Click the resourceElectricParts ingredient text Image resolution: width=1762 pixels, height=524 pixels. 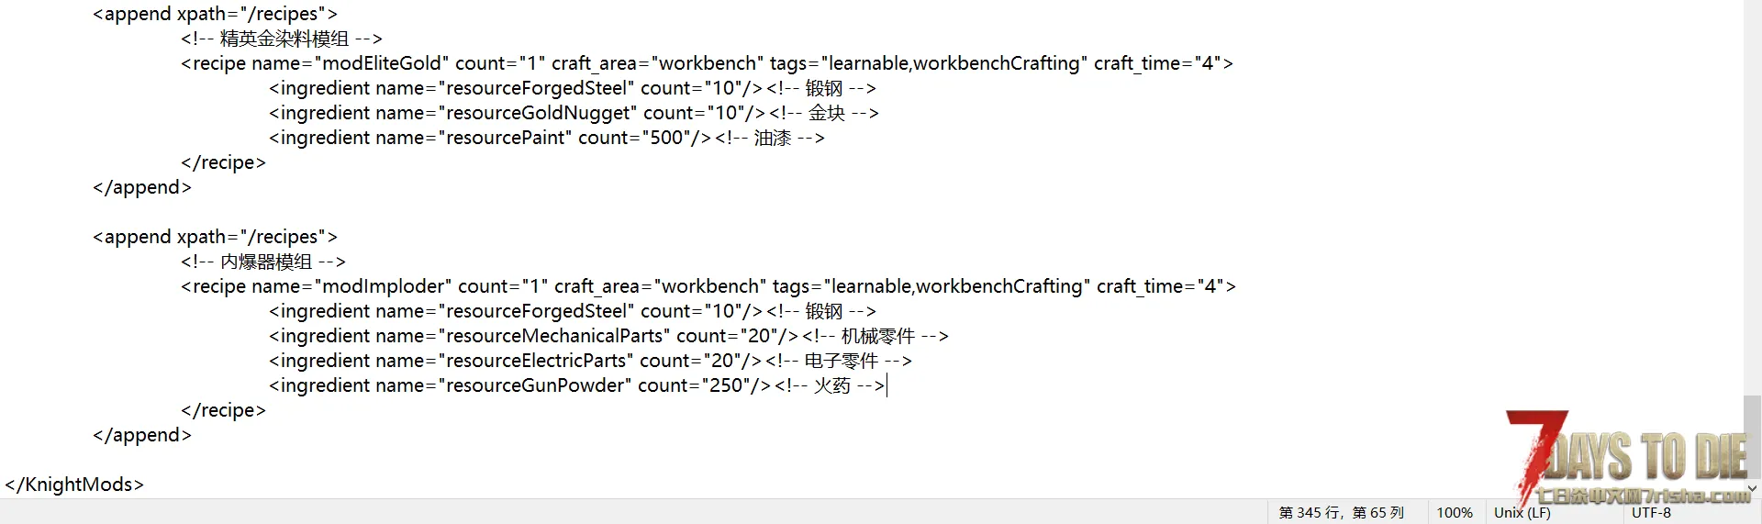point(538,361)
